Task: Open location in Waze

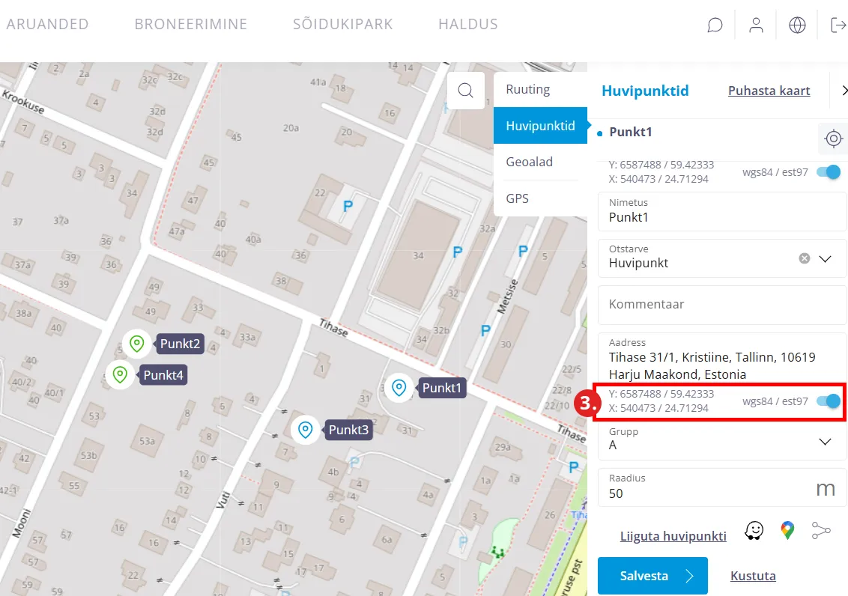Action: (x=754, y=531)
